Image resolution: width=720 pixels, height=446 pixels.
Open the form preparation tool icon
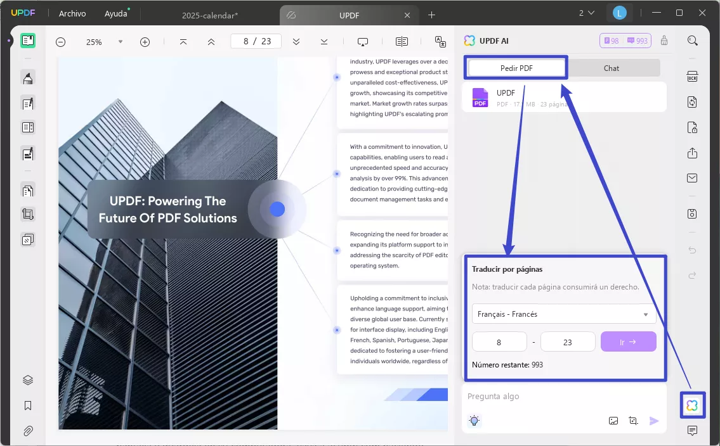coord(27,127)
